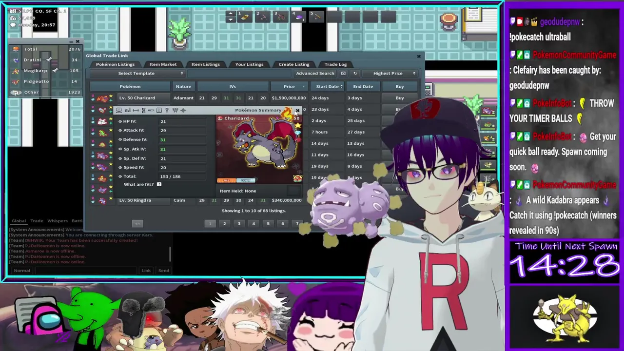Image resolution: width=624 pixels, height=351 pixels.
Task: Click the Flying type badge in summary
Action: point(246,180)
